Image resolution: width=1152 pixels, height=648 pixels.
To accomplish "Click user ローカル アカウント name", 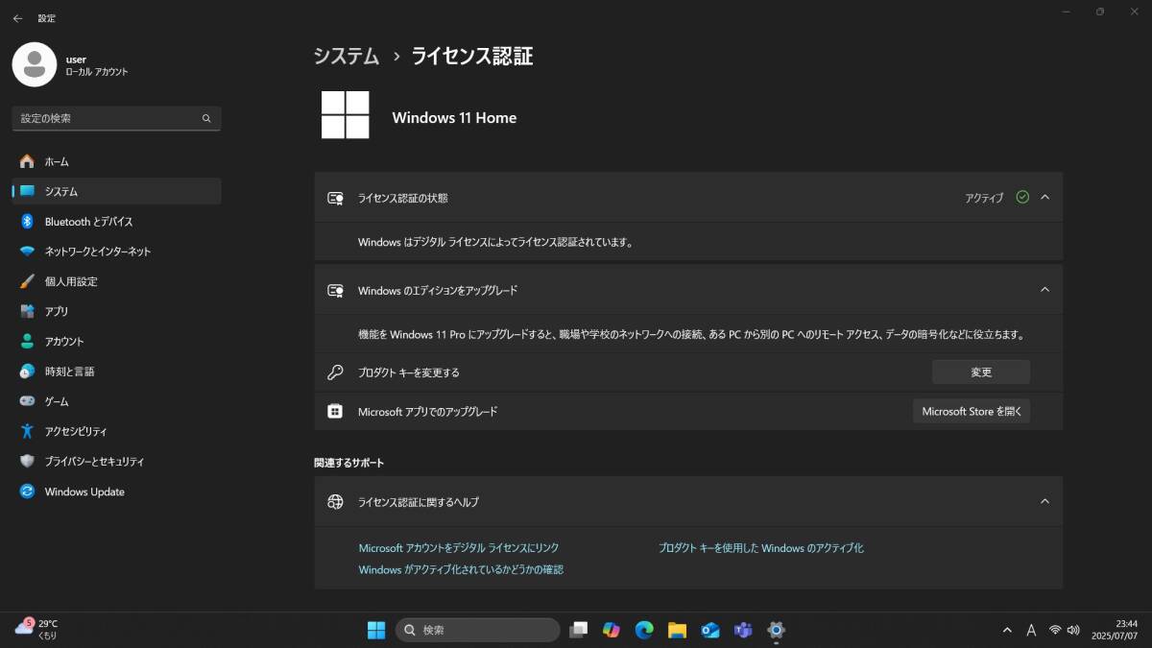I will tap(96, 65).
